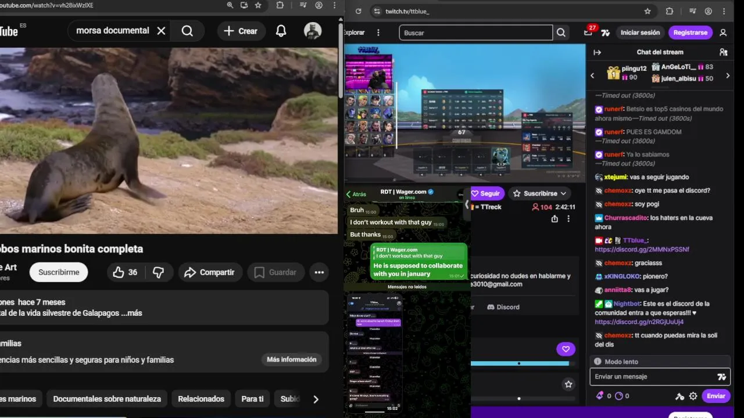The width and height of the screenshot is (744, 418).
Task: Open the Discord link in the channel panel
Action: pos(503,307)
